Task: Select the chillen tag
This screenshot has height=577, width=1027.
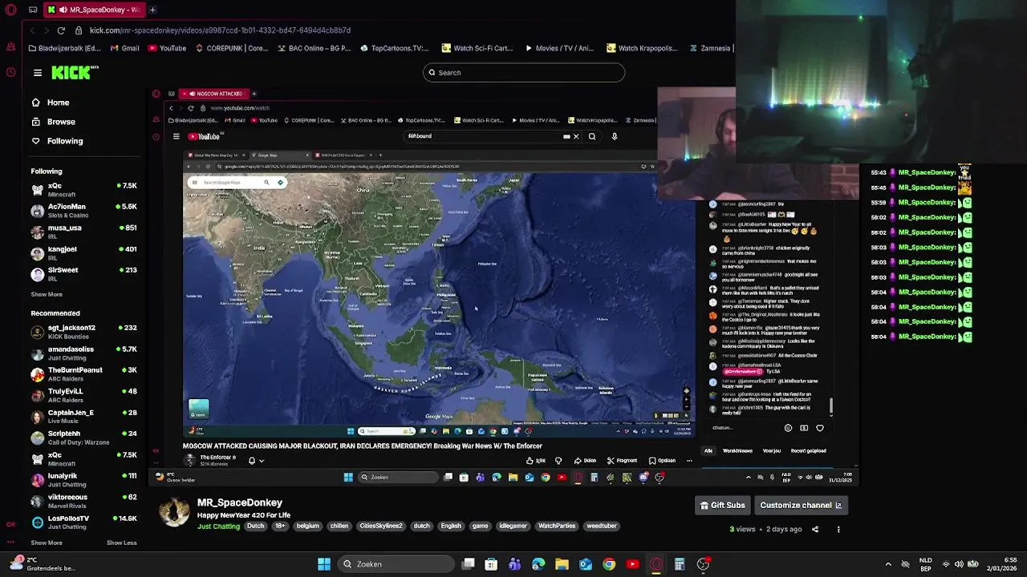Action: click(x=339, y=527)
